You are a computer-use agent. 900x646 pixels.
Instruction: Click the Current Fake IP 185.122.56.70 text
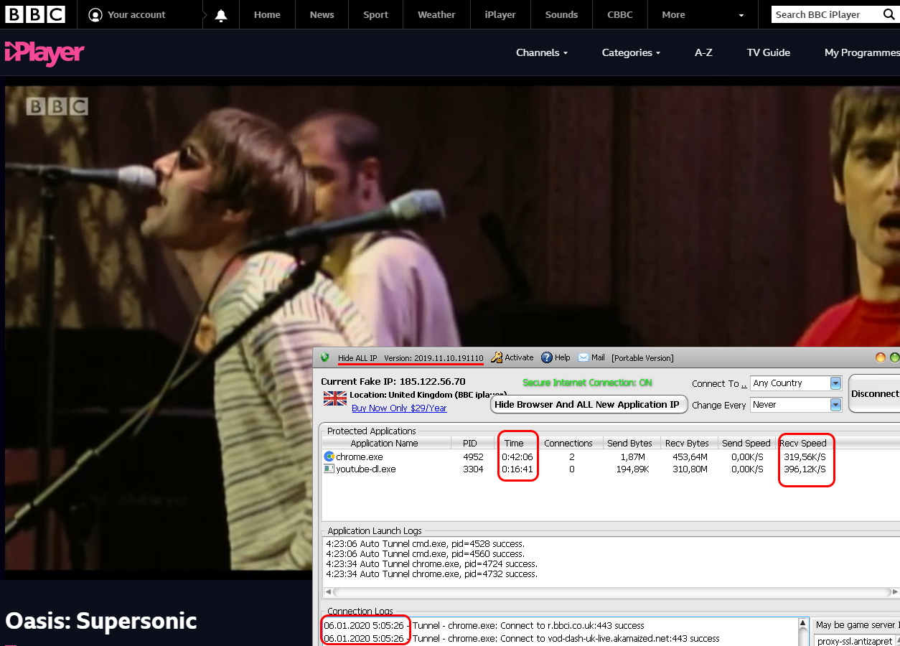pos(393,381)
